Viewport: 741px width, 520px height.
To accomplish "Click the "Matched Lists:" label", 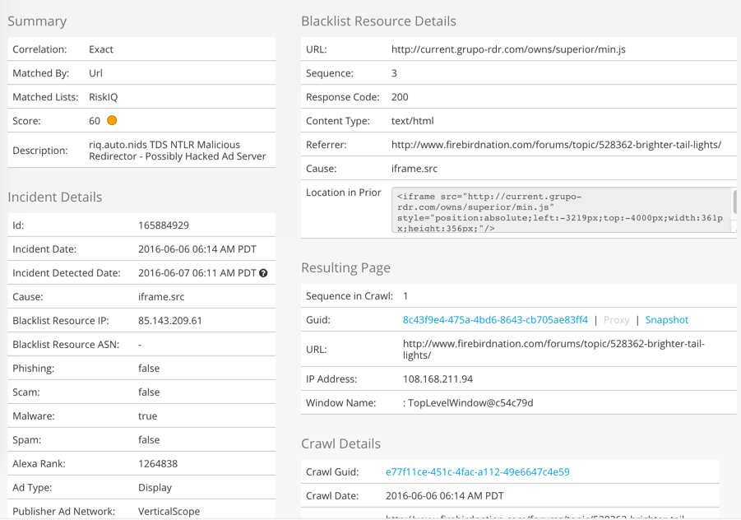I will tap(45, 97).
